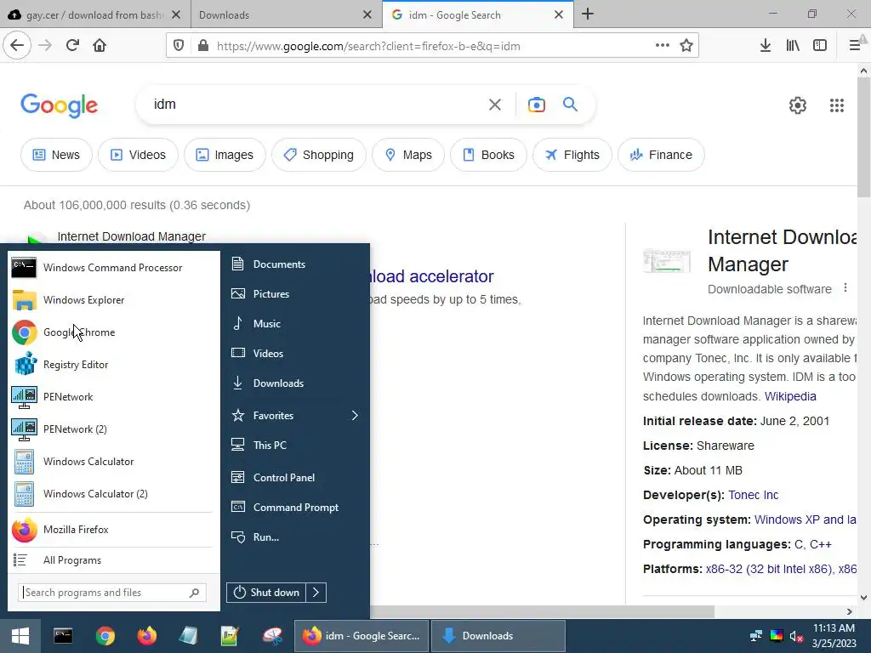Open Firefox Library icon
The height and width of the screenshot is (653, 871).
(x=793, y=46)
